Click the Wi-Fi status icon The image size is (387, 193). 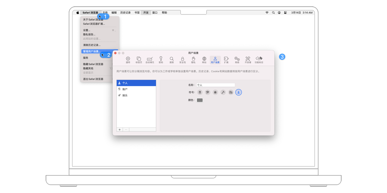coord(267,12)
